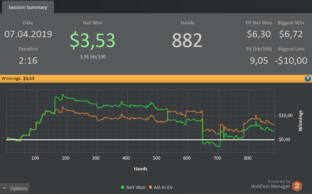Open the Options button
Image resolution: width=312 pixels, height=194 pixels.
tap(15, 188)
